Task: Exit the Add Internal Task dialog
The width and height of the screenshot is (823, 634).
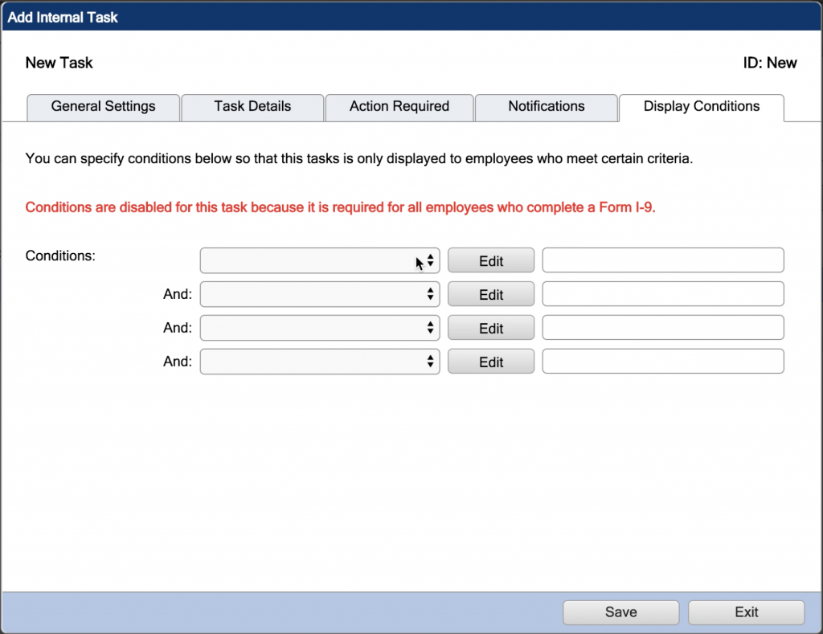Action: (x=746, y=612)
